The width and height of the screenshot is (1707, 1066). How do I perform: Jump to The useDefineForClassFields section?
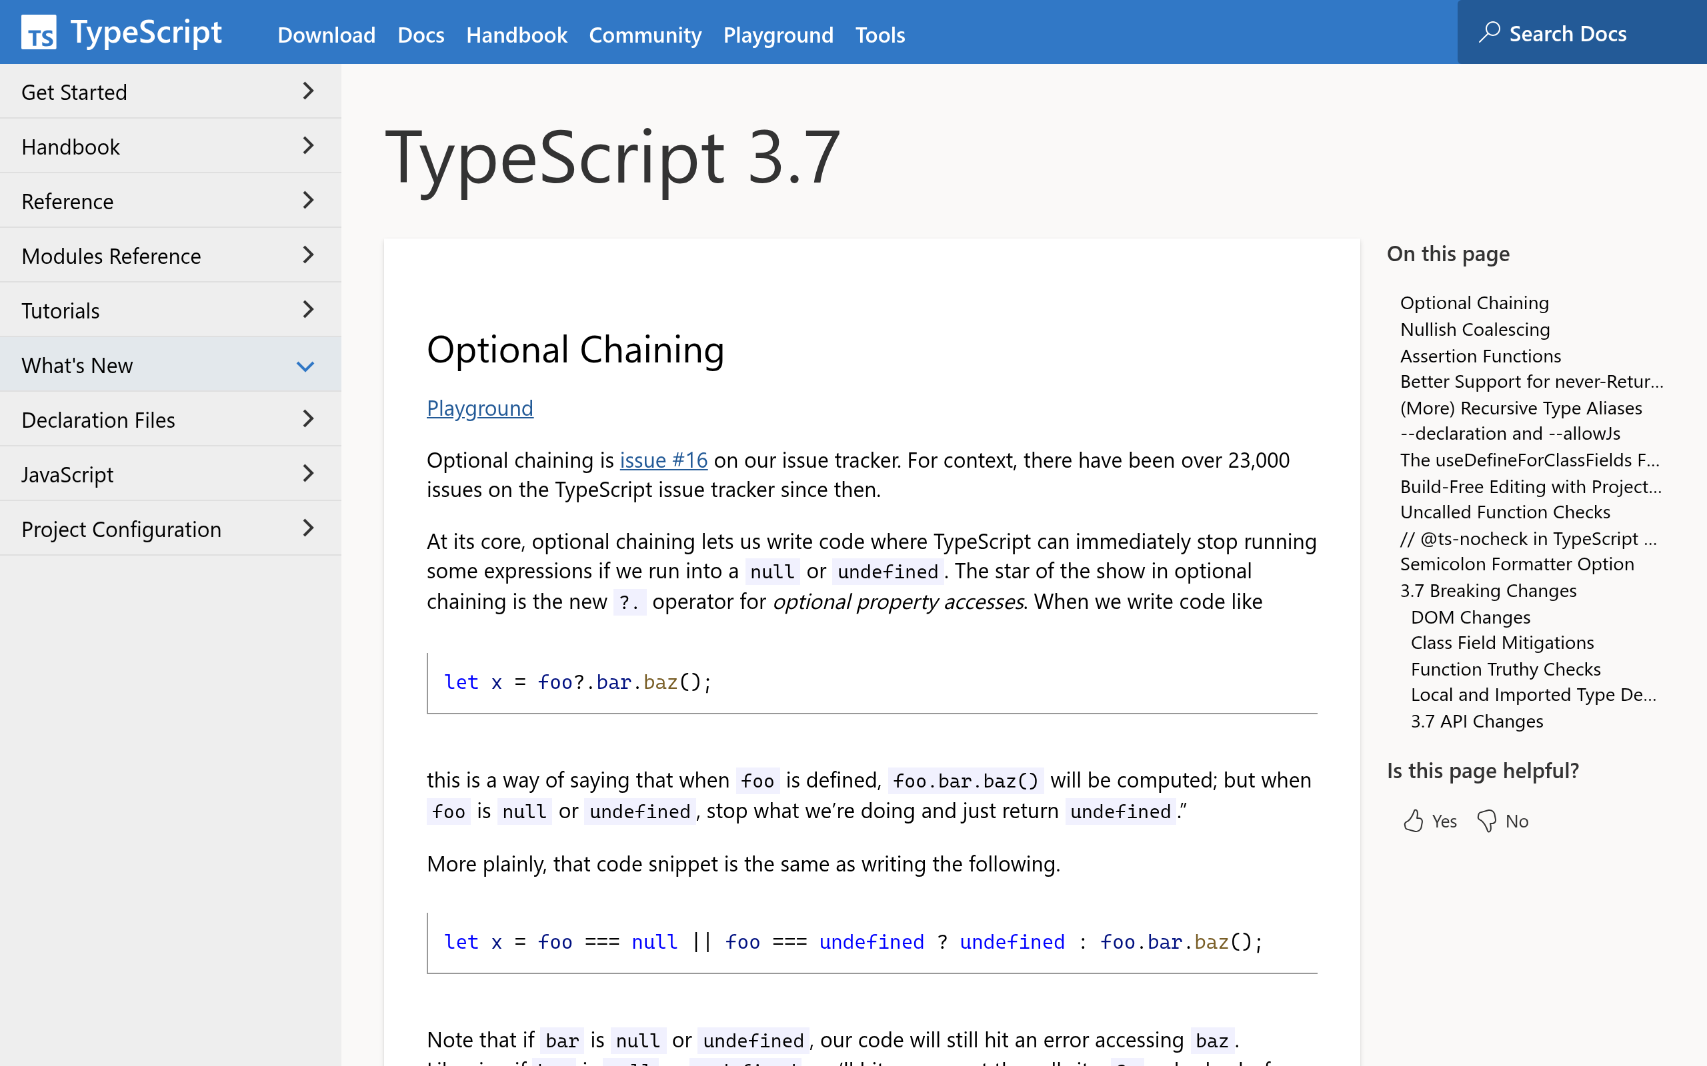[1530, 460]
